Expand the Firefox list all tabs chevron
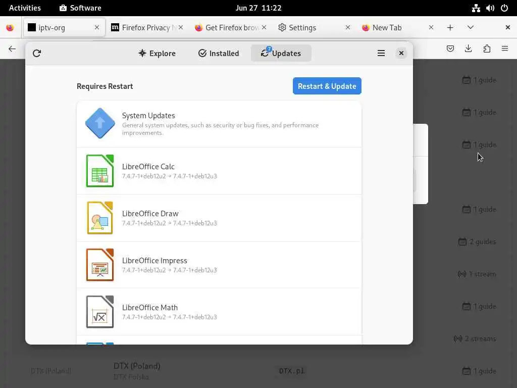Screen dimensions: 517x388 [x=471, y=27]
